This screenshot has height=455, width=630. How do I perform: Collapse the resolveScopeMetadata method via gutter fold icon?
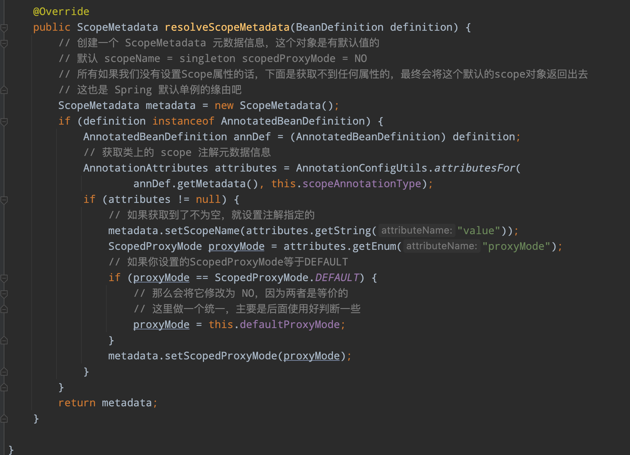(x=3, y=28)
